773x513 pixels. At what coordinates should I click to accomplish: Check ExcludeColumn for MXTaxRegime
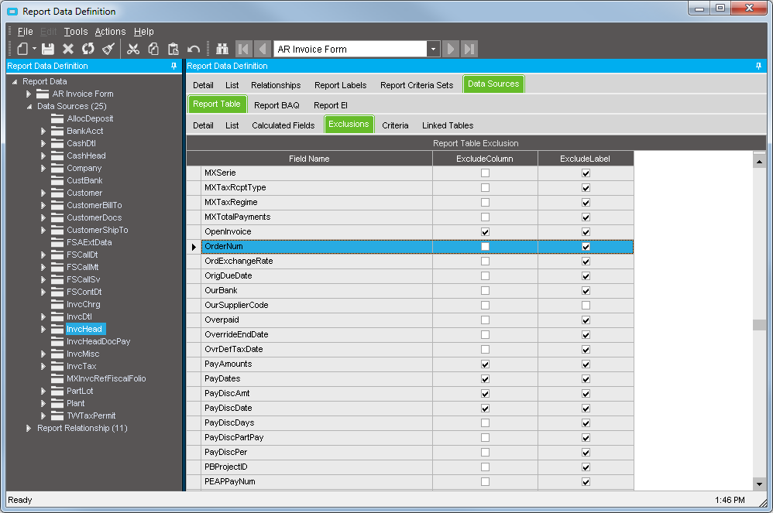(485, 203)
